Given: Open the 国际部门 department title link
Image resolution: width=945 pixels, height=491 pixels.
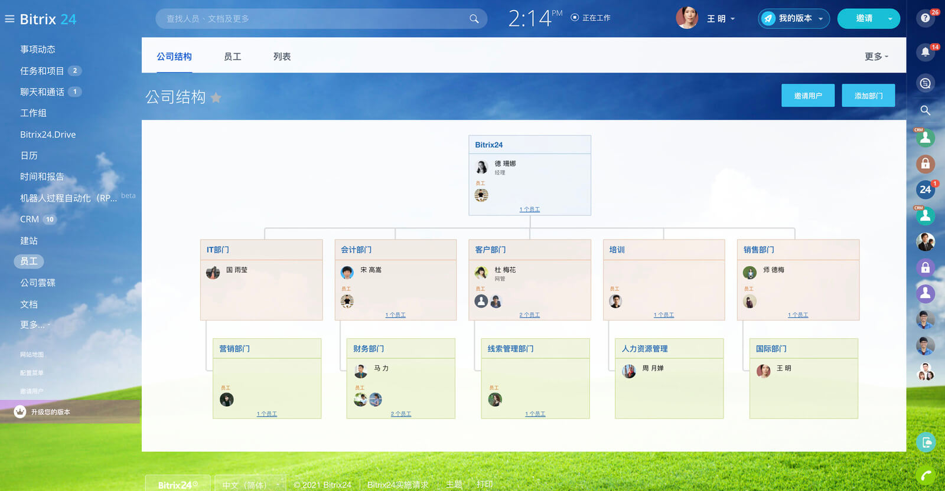Looking at the screenshot, I should (x=771, y=349).
